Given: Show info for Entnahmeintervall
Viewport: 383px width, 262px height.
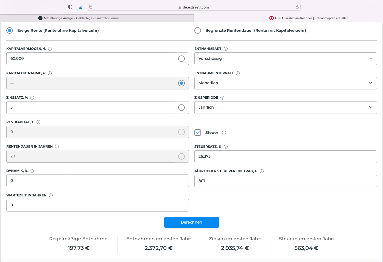Looking at the screenshot, I should (238, 73).
